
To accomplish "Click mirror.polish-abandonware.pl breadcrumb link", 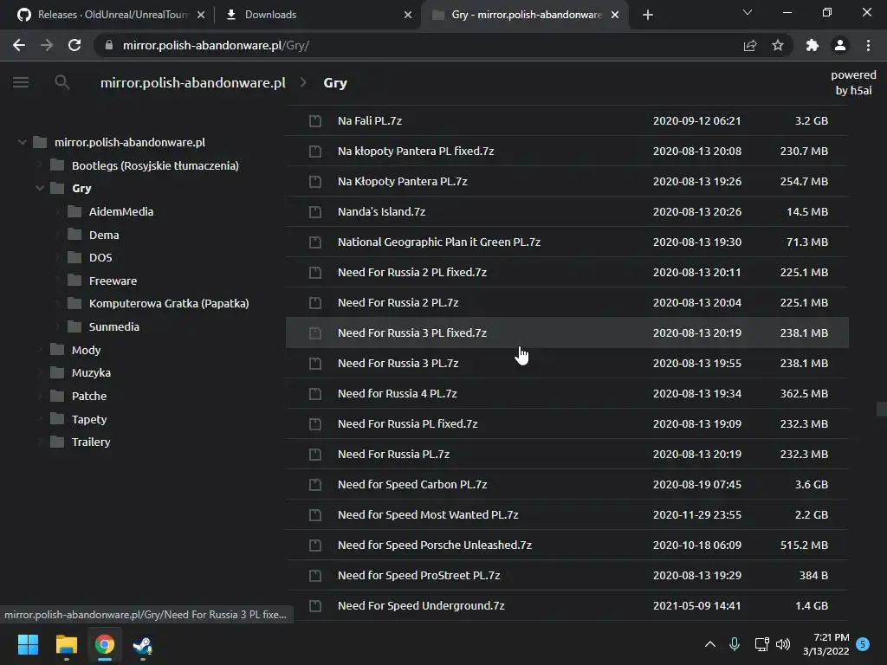I will click(x=193, y=82).
